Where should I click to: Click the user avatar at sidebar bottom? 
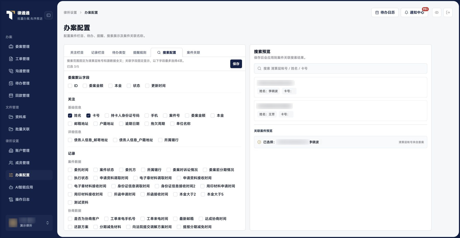tap(13, 223)
